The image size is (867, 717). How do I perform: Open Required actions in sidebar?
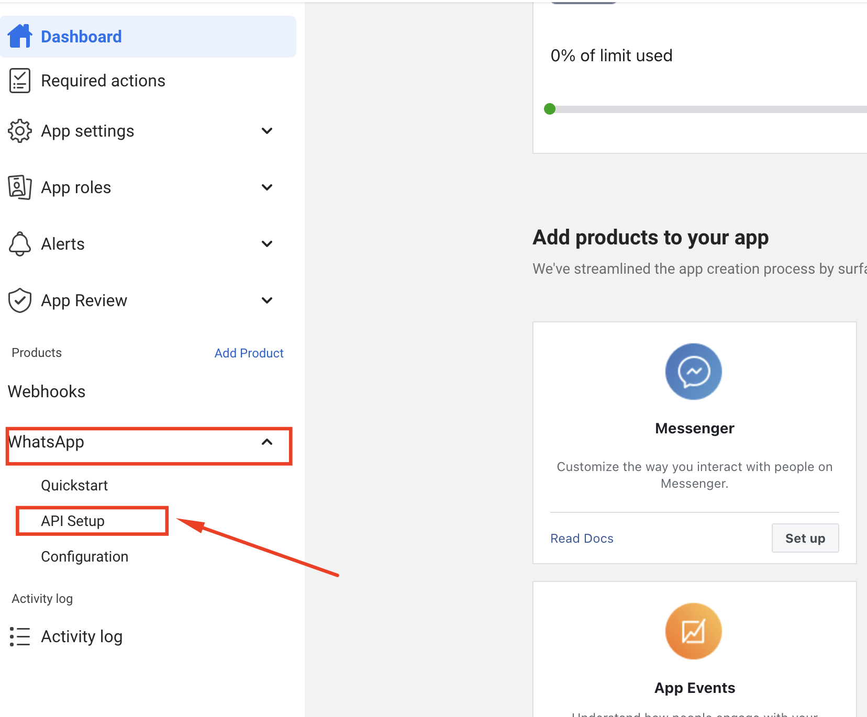tap(103, 81)
